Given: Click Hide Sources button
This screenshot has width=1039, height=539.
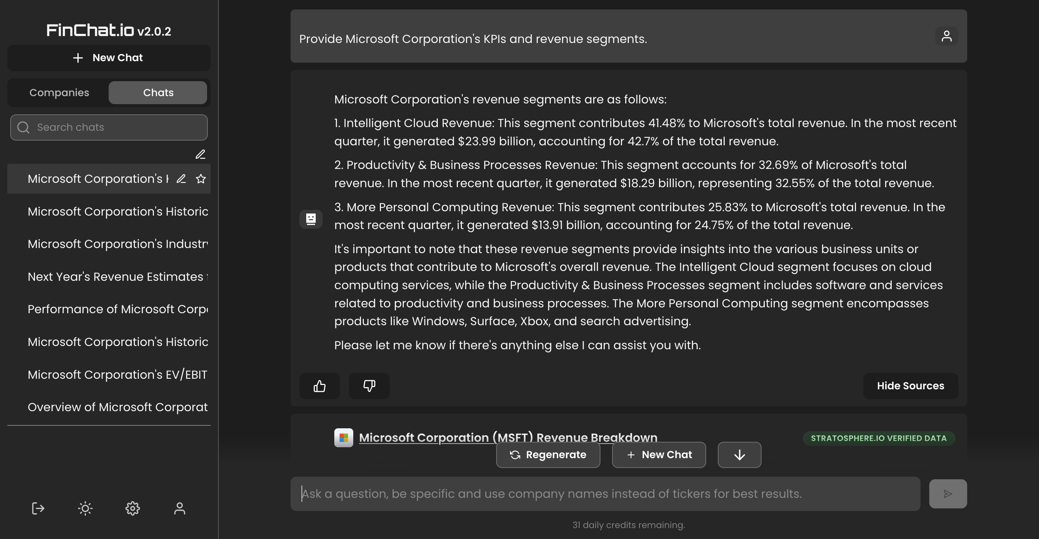Looking at the screenshot, I should [911, 385].
